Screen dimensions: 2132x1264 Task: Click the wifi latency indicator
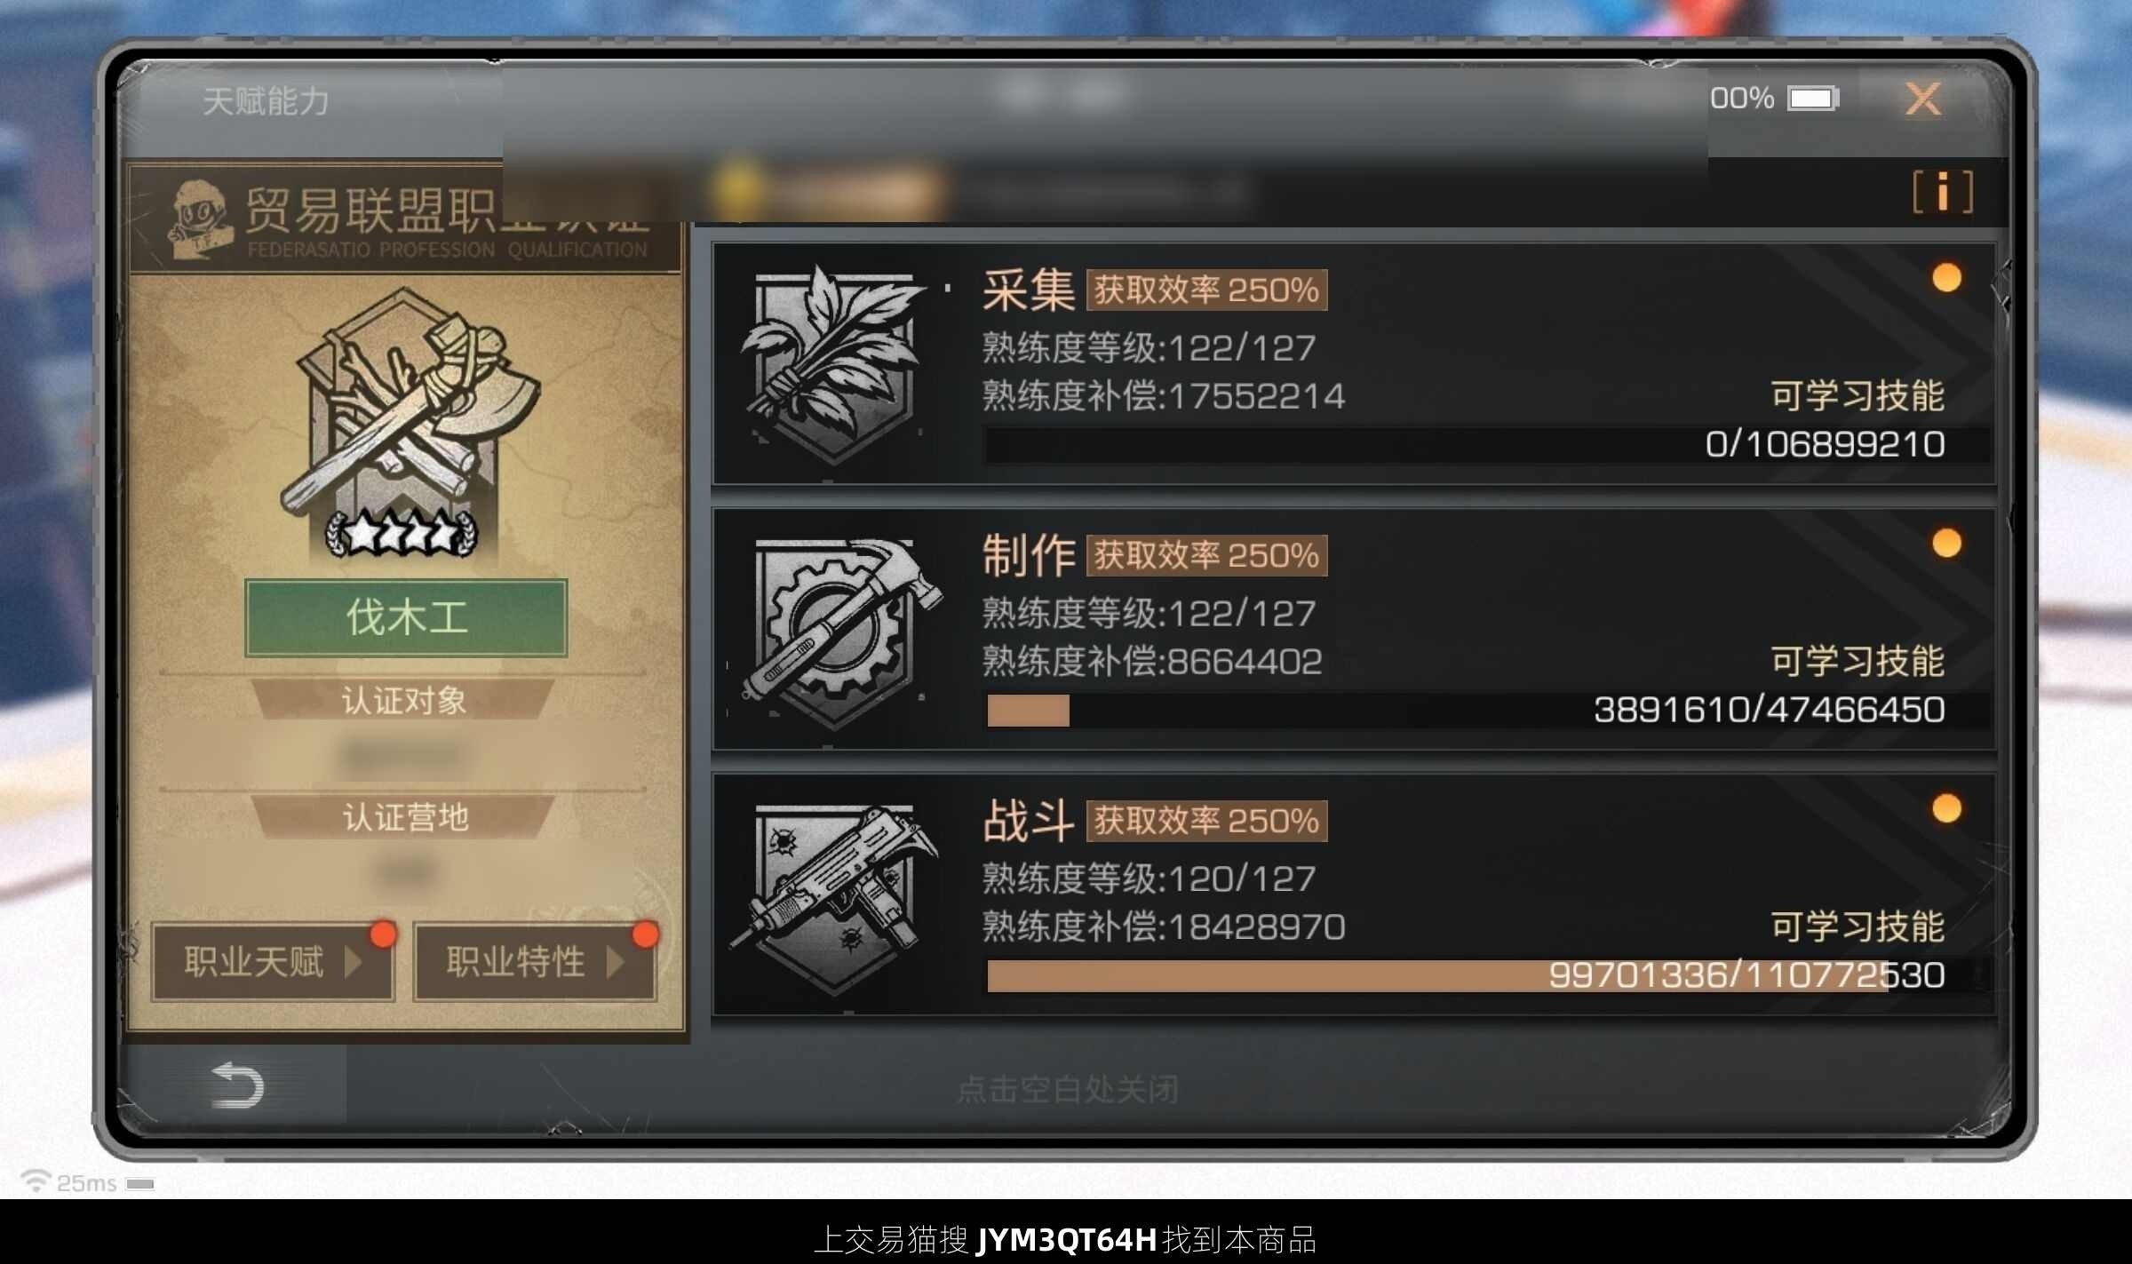pos(86,1182)
